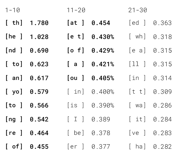Select the "[he ]" trigram entry

tap(14, 37)
